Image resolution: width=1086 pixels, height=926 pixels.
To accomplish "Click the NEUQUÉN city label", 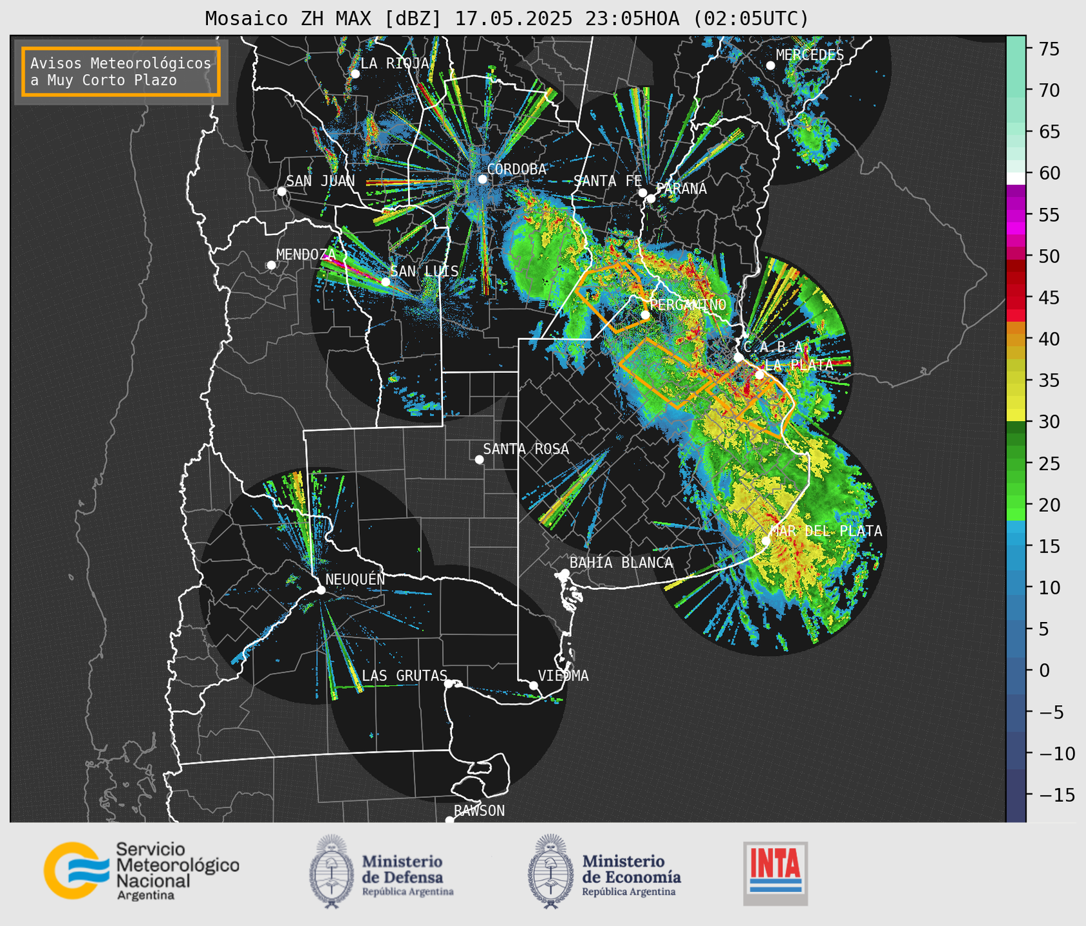I will [355, 580].
